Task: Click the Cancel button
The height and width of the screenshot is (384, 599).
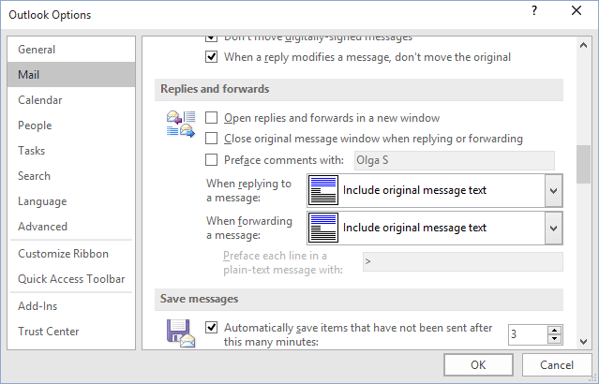Action: (557, 365)
